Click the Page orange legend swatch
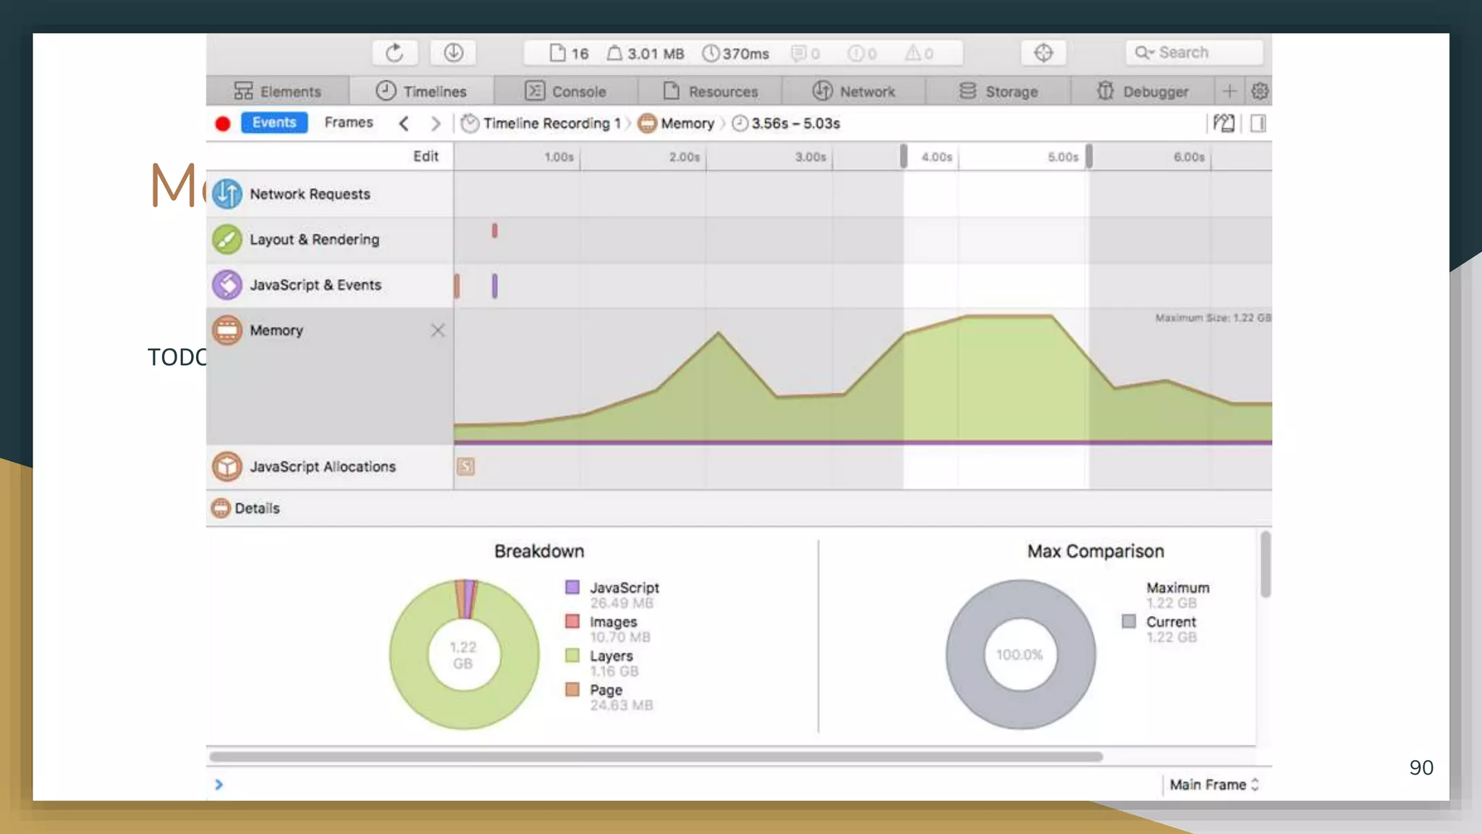Image resolution: width=1482 pixels, height=834 pixels. (x=572, y=689)
